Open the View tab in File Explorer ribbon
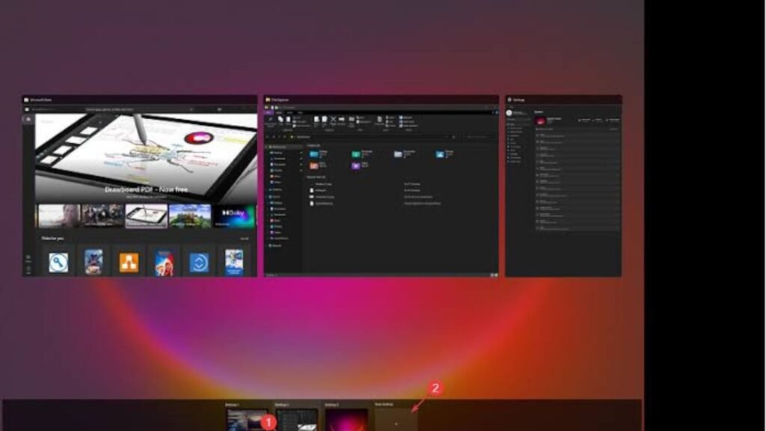Viewport: 766px width, 431px height. [300, 112]
